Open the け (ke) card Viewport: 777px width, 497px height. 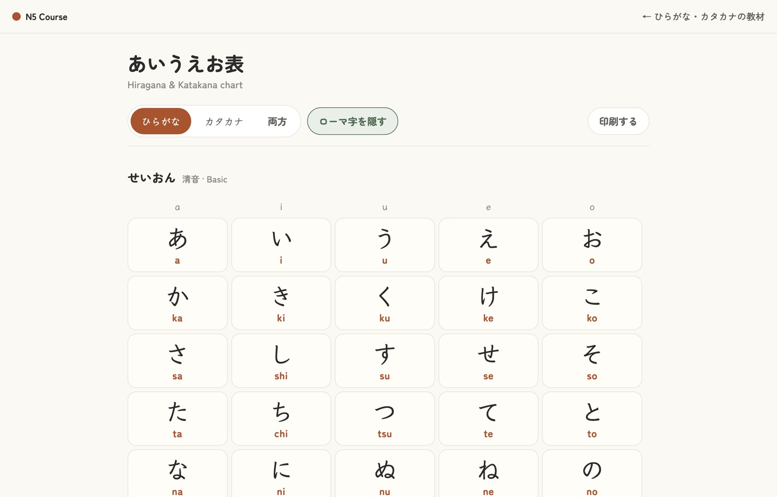pyautogui.click(x=489, y=303)
